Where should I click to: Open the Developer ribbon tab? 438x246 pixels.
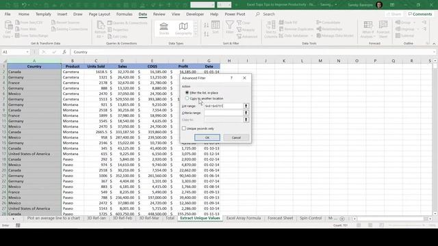coord(195,14)
